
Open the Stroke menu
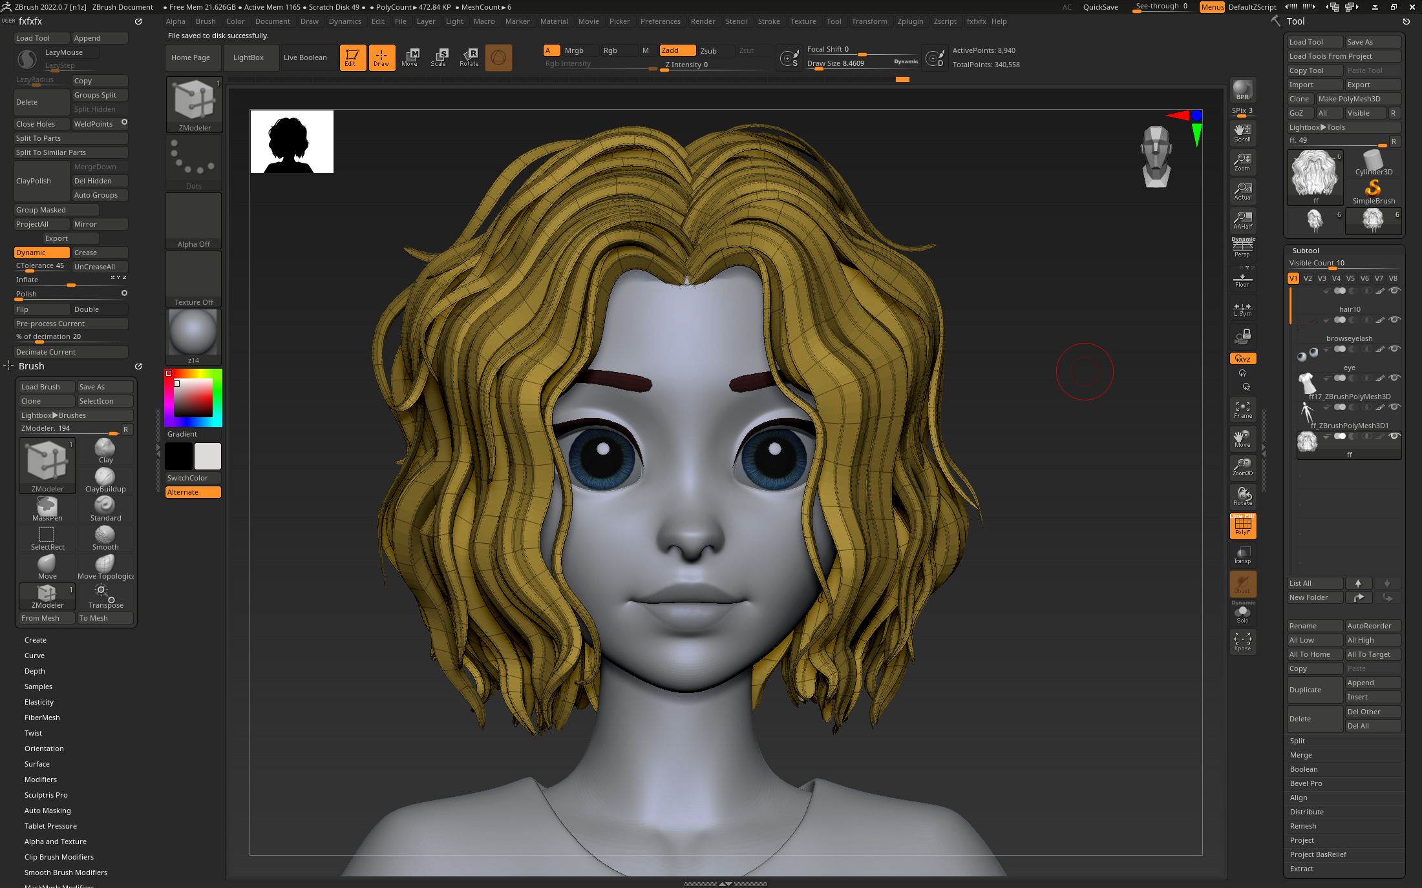pos(769,21)
